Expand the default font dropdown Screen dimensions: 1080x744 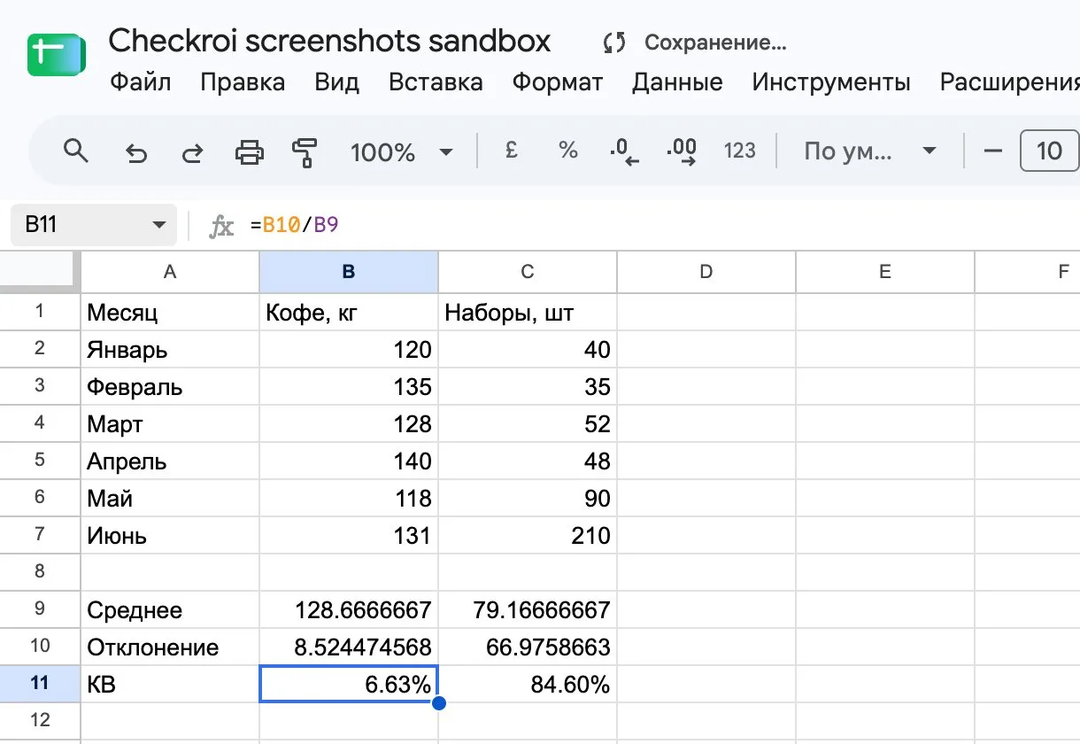pyautogui.click(x=869, y=151)
